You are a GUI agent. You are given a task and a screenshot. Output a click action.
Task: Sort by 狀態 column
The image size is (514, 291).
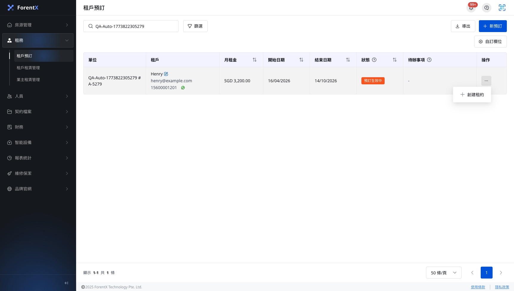click(x=395, y=60)
